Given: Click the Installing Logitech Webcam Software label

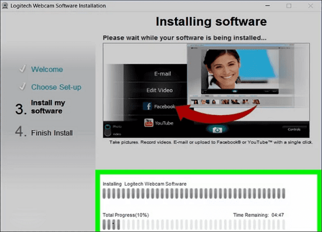Looking at the screenshot, I should pos(145,184).
